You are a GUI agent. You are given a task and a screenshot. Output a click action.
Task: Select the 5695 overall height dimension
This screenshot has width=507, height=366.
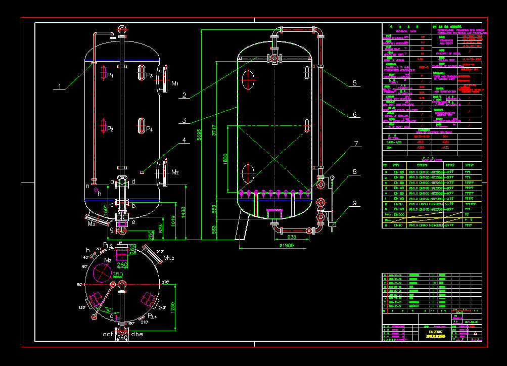pos(199,135)
